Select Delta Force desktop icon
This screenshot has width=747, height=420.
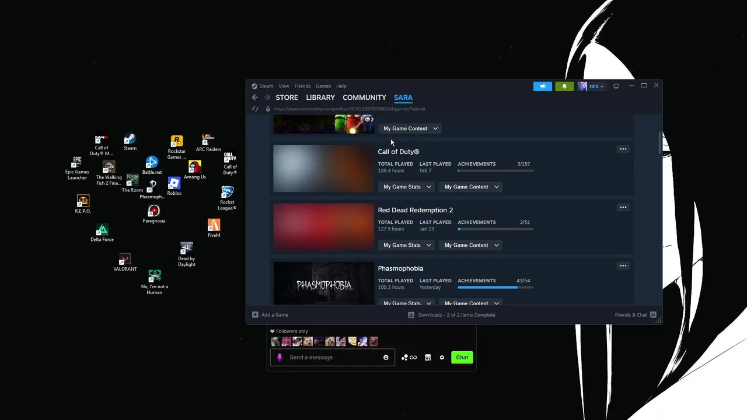(102, 233)
